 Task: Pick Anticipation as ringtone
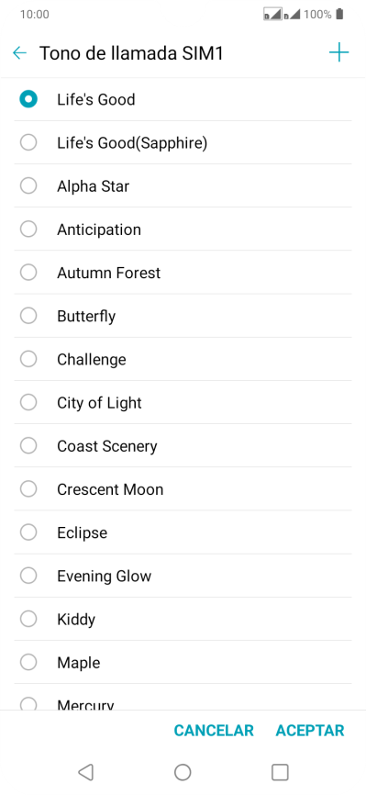(x=183, y=230)
